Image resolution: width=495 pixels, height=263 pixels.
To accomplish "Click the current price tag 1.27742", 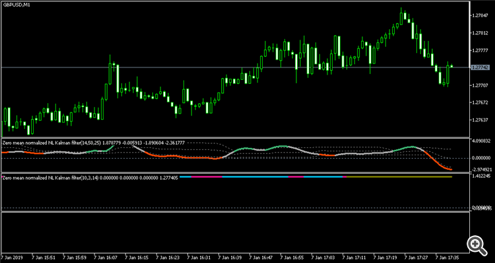I will tap(480, 67).
